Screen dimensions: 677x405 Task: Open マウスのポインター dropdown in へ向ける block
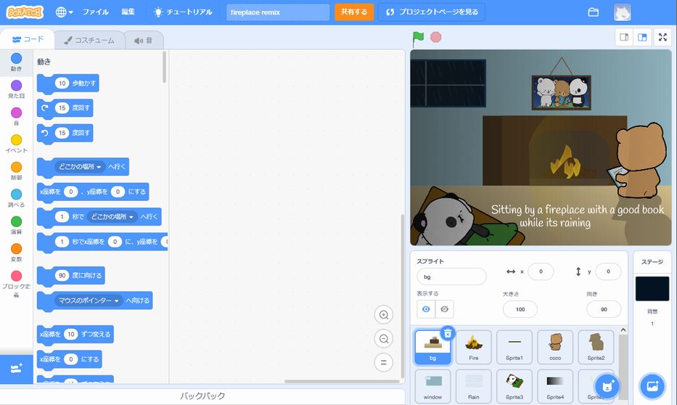click(89, 300)
